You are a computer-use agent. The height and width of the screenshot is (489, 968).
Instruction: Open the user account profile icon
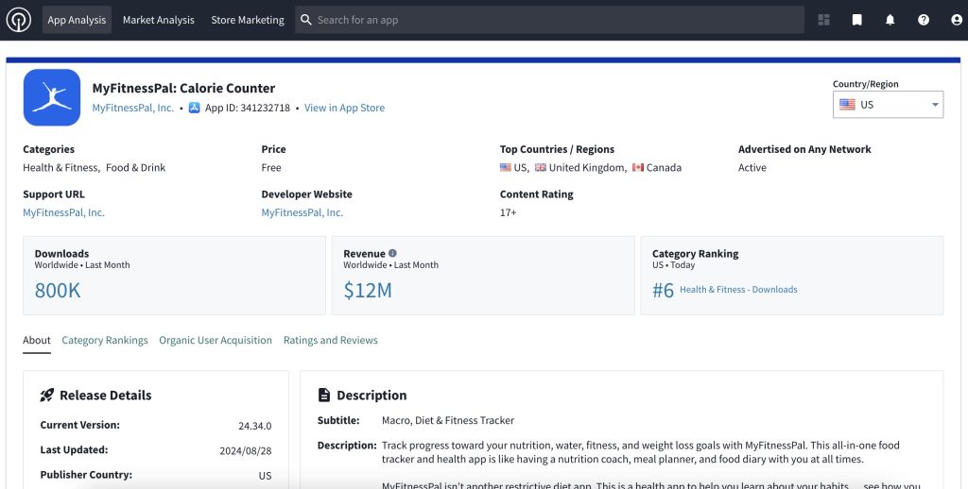point(956,20)
